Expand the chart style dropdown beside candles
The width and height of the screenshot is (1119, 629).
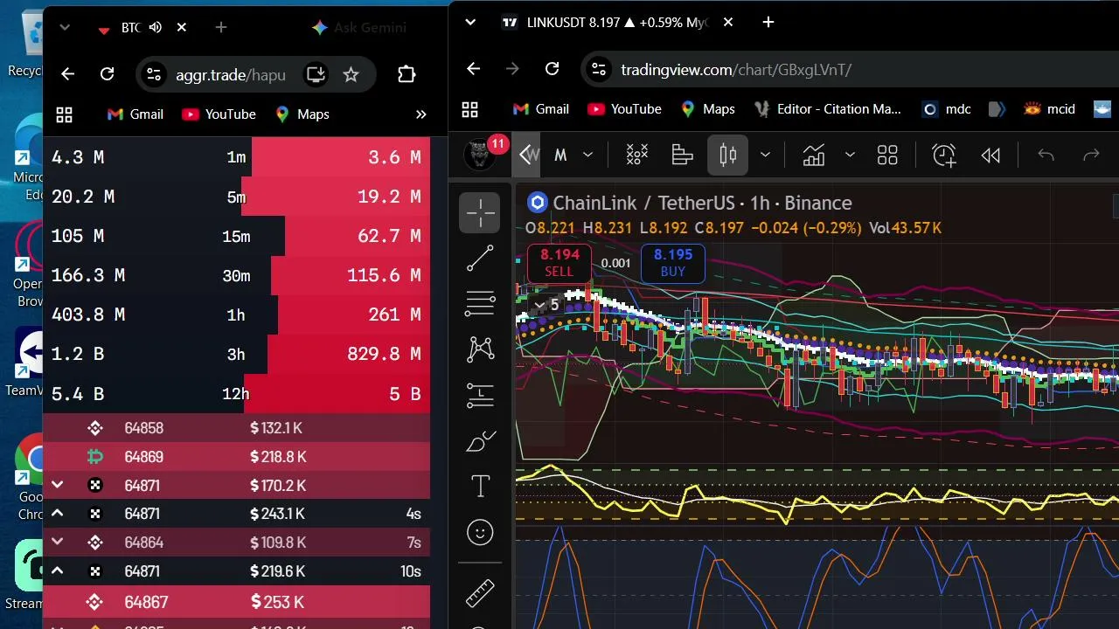(765, 156)
